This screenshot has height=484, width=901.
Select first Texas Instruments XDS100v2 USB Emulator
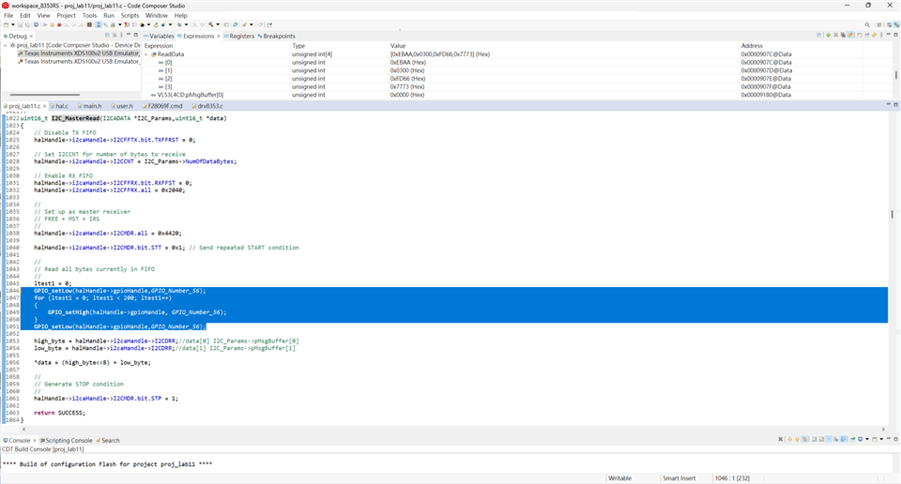[79, 53]
